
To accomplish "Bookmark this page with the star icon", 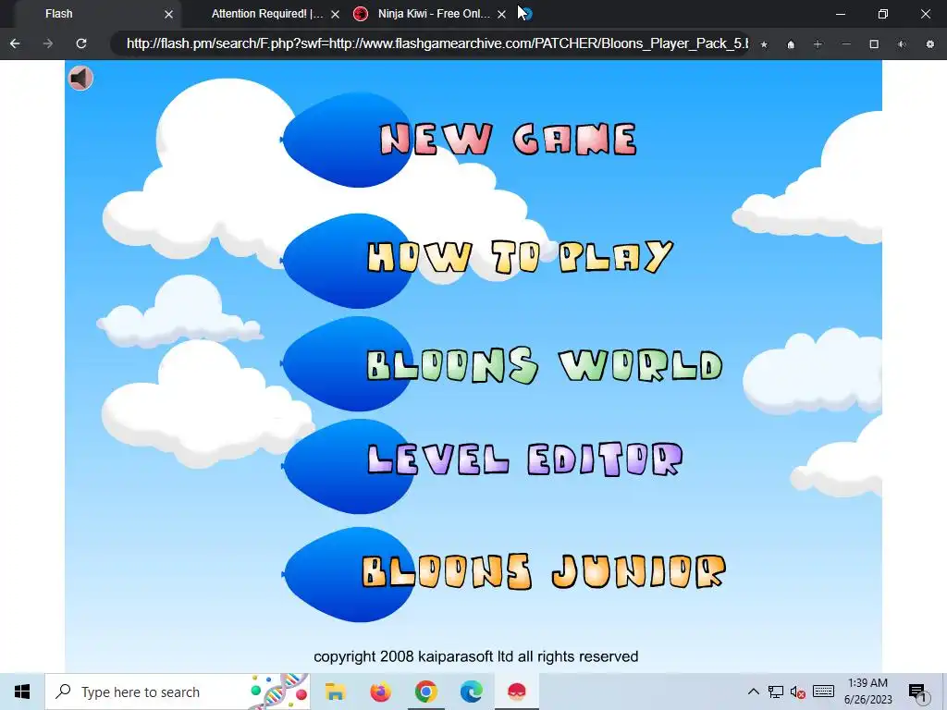I will coord(764,44).
